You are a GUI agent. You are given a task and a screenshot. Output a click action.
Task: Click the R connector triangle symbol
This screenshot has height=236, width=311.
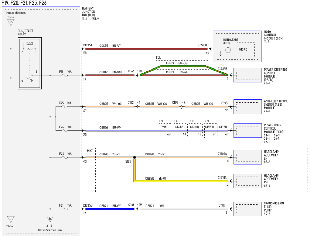tap(50, 219)
